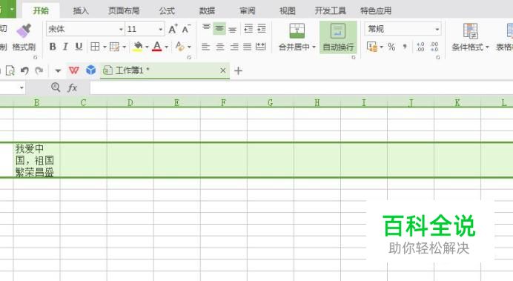This screenshot has width=513, height=281.
Task: Click cell containing 我爱中国，祖国繁荣昌盛
Action: pos(36,160)
